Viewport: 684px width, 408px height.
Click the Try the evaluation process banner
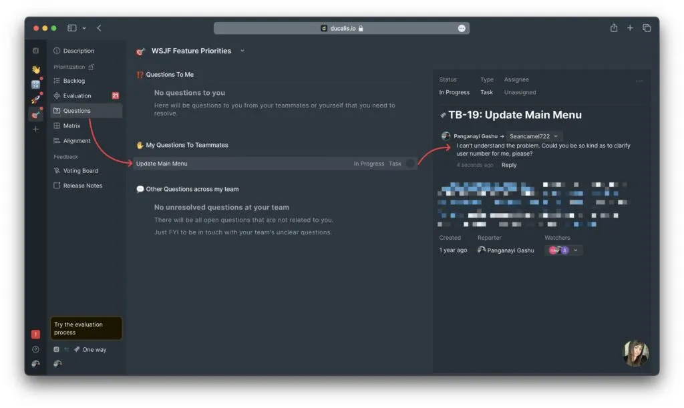click(x=86, y=329)
